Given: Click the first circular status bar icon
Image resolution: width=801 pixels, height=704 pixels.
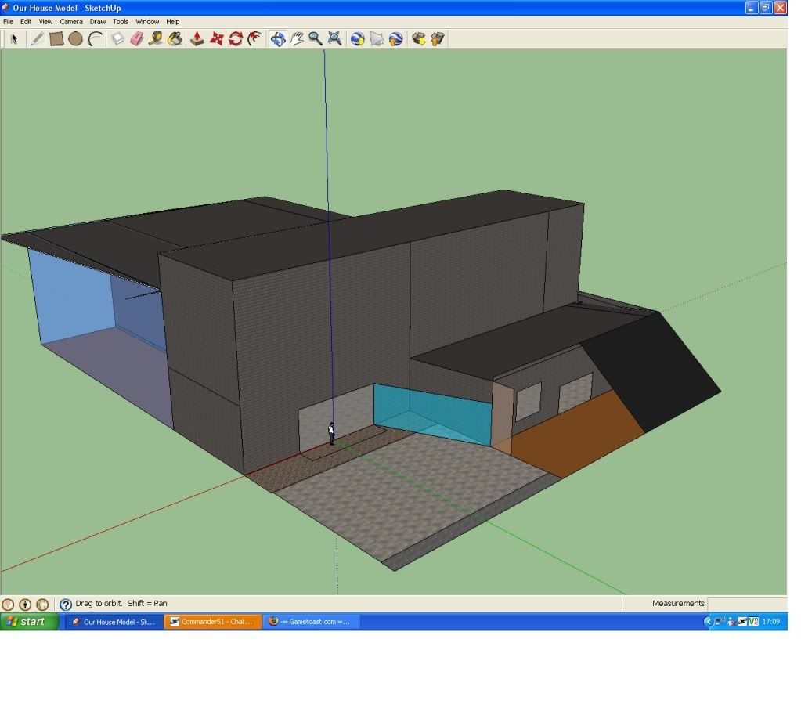Looking at the screenshot, I should coord(8,605).
